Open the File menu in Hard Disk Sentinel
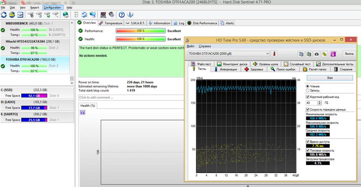Image resolution: width=361 pixels, height=187 pixels. point(3,8)
